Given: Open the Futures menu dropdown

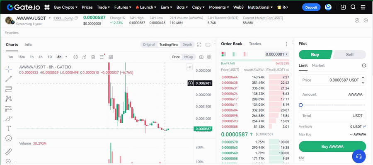Looking at the screenshot, I should coord(123,7).
